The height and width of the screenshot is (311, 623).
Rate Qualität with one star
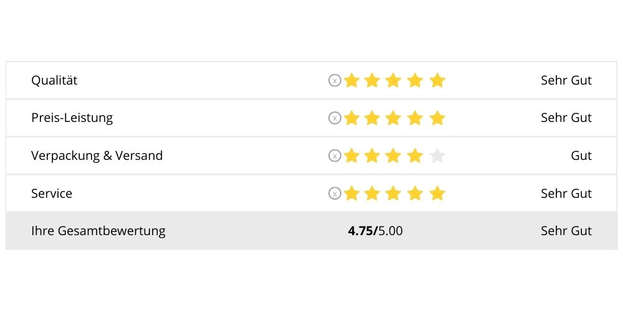351,80
